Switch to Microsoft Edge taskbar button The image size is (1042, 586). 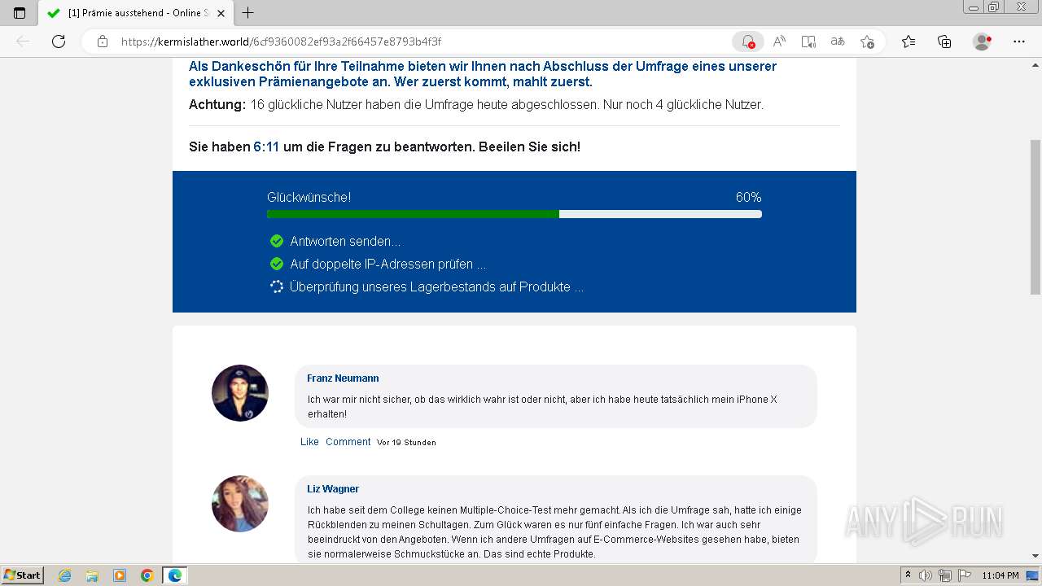click(x=175, y=575)
